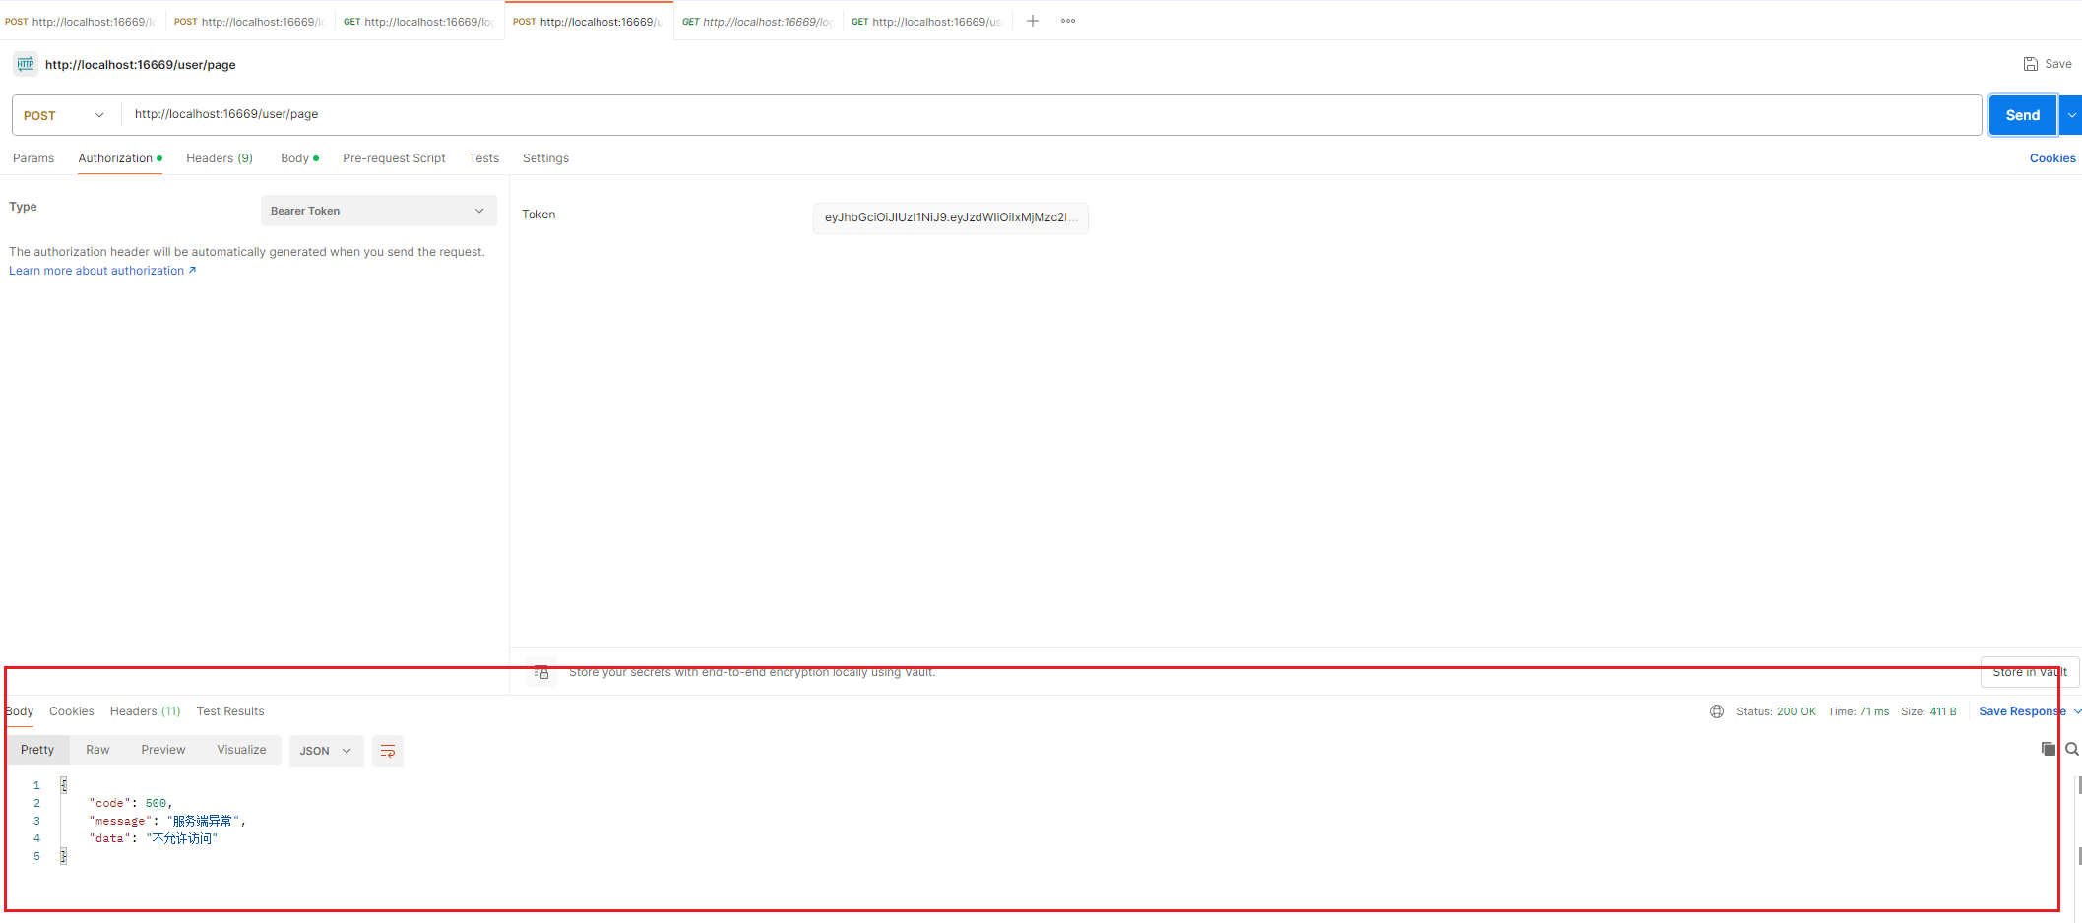Click the Save icon in top right
Screen dimensions: 2082x923
pos(2030,63)
